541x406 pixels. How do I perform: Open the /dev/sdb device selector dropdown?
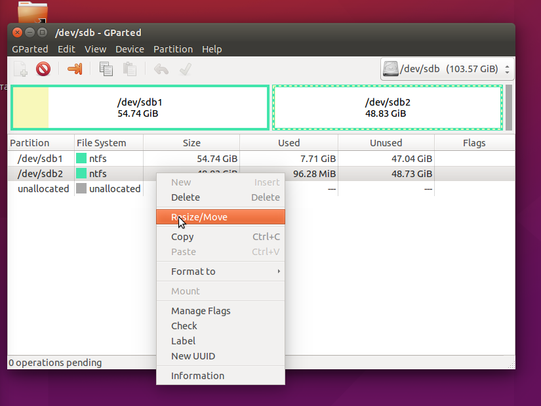click(x=447, y=69)
